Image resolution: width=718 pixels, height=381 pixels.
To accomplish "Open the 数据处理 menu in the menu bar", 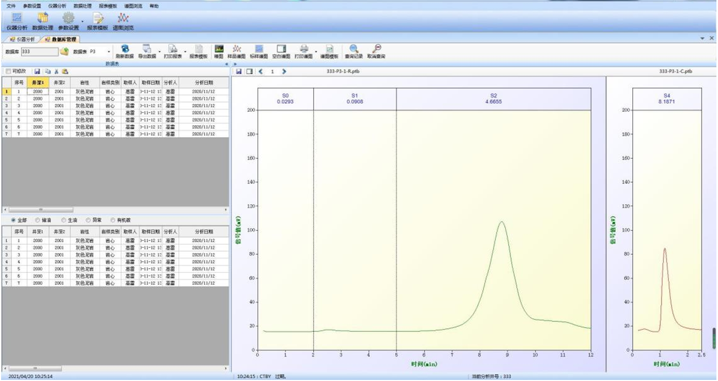I will coord(83,6).
